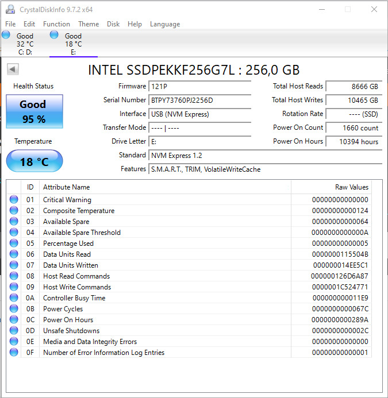Close the CrystalDiskInfo window
This screenshot has height=398, width=388.
click(374, 9)
